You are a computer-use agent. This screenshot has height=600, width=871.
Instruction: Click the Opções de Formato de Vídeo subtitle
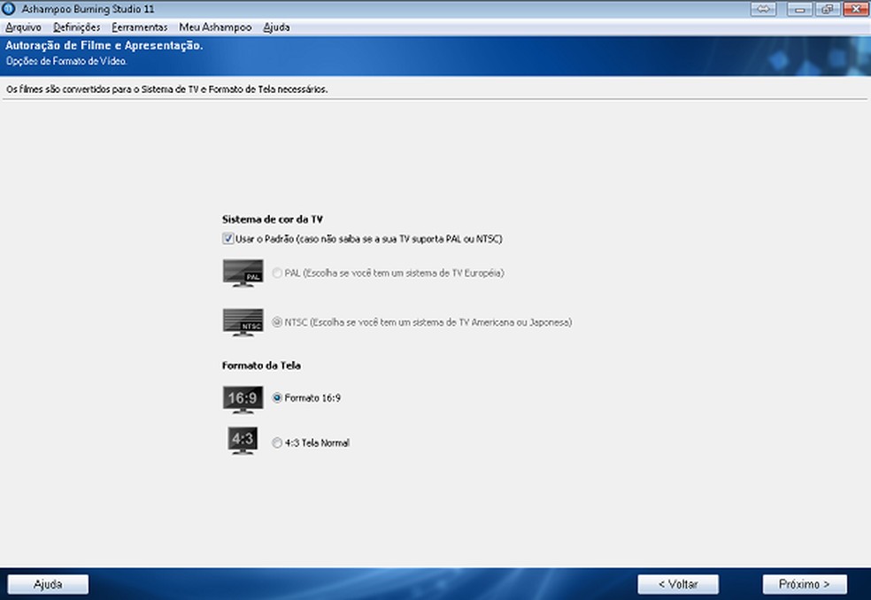pos(66,61)
